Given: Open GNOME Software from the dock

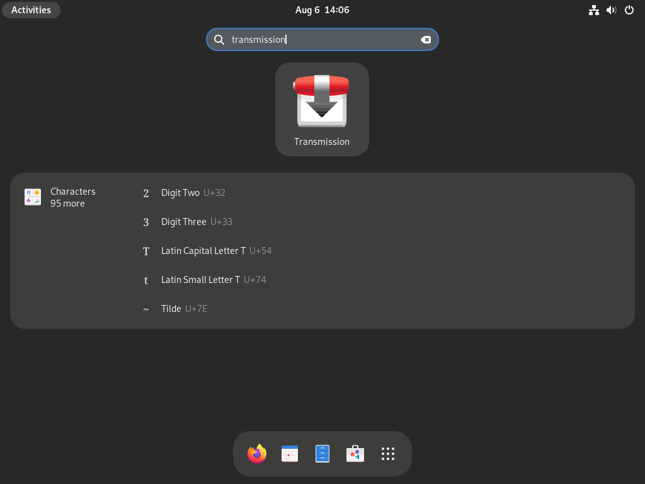Looking at the screenshot, I should [355, 453].
